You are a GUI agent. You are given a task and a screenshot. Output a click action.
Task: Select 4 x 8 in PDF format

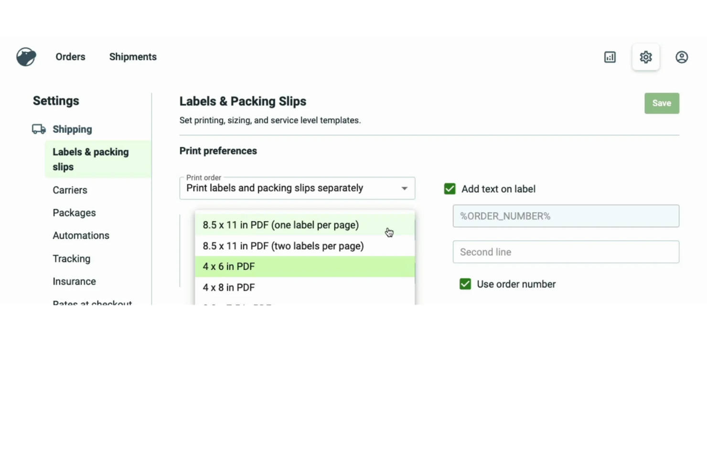[x=229, y=287]
